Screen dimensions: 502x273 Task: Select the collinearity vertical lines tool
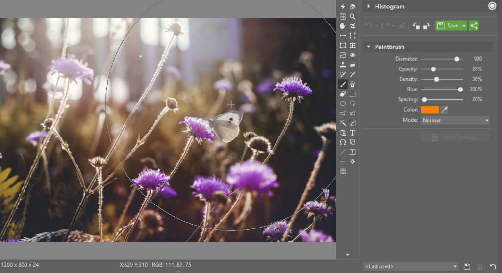352,36
